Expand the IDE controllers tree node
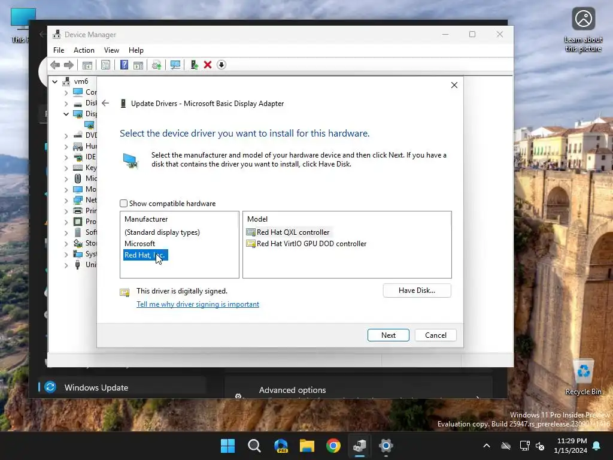This screenshot has width=613, height=460. coord(66,157)
